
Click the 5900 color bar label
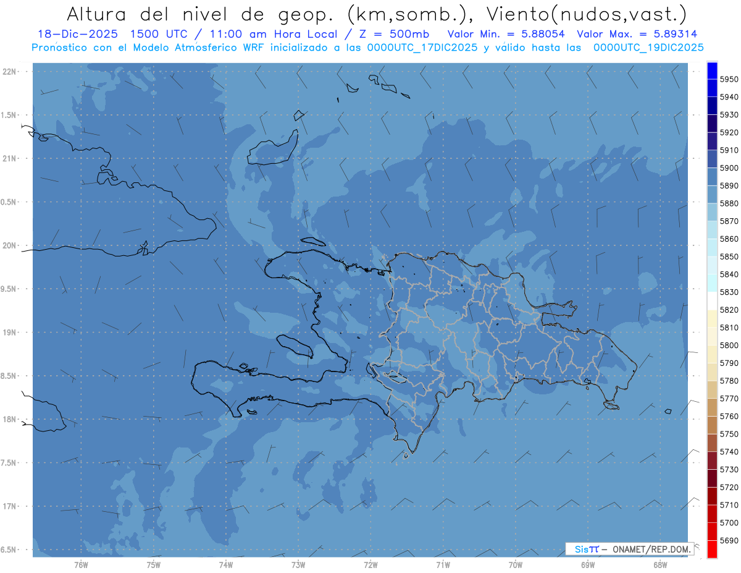(x=729, y=168)
